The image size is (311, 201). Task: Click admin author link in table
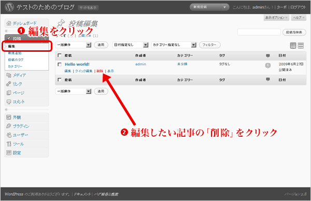140,64
